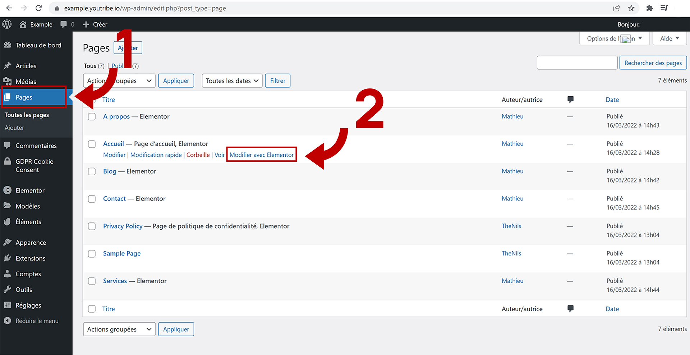
Task: Open Elementor in the sidebar menu
Action: pyautogui.click(x=30, y=190)
